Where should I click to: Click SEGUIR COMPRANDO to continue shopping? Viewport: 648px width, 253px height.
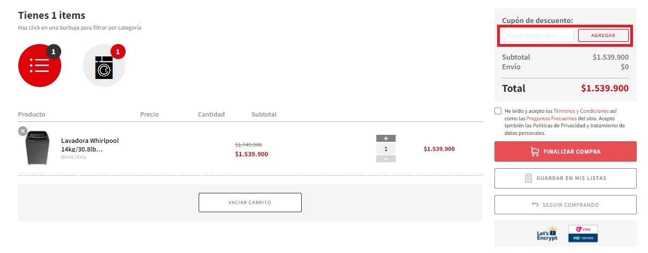(x=565, y=205)
